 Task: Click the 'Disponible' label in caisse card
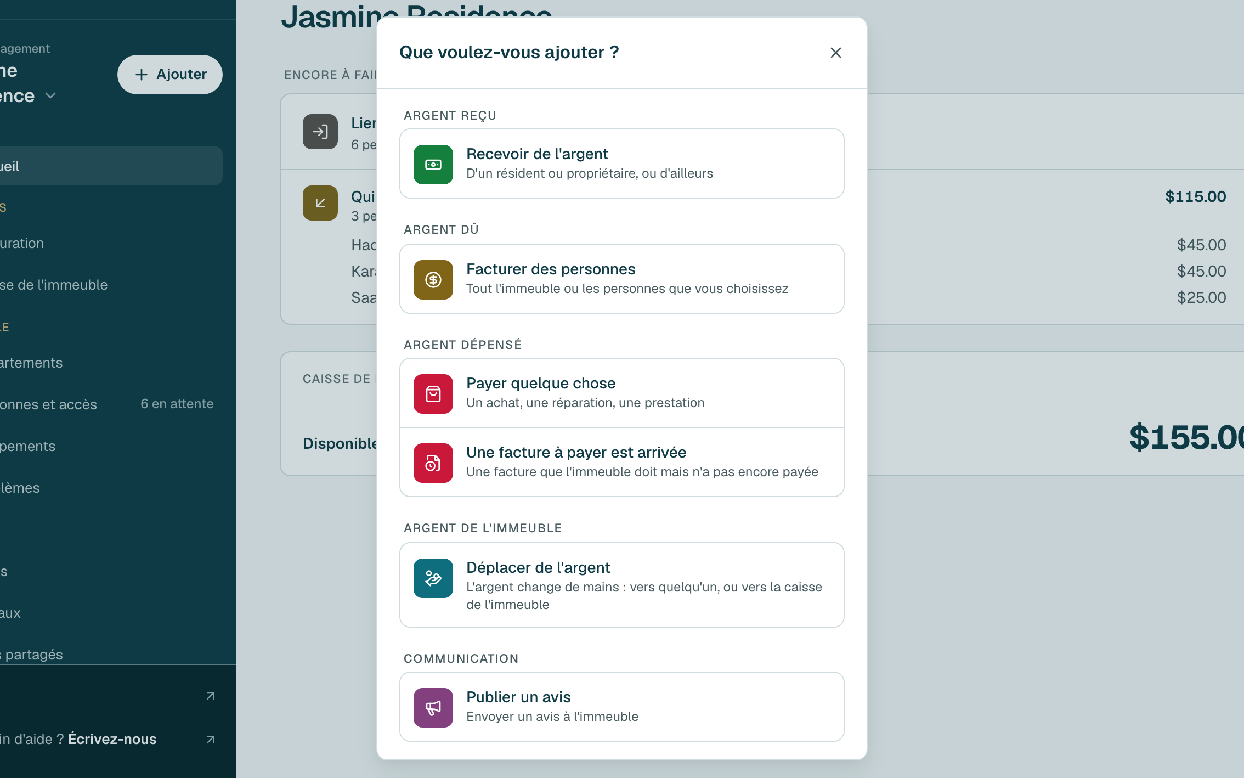(x=340, y=443)
